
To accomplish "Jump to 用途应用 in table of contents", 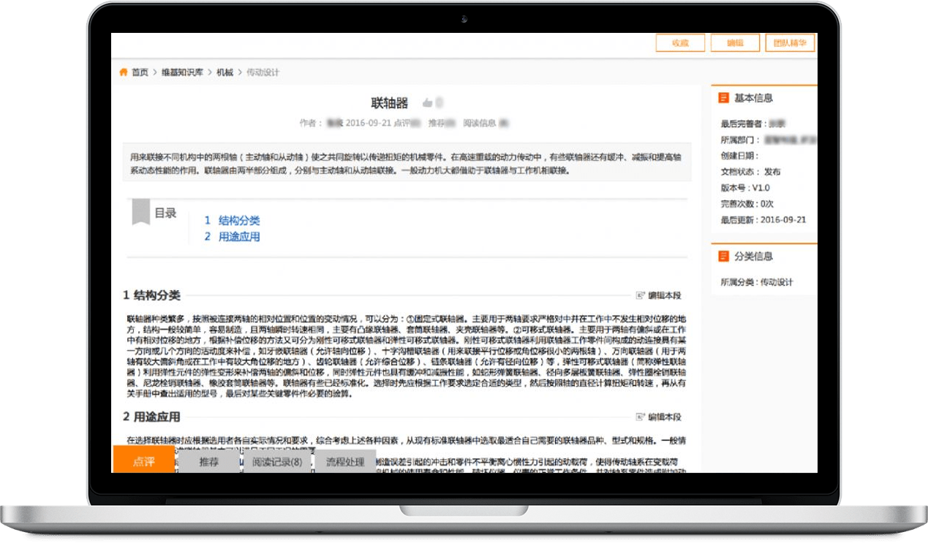I will 238,237.
